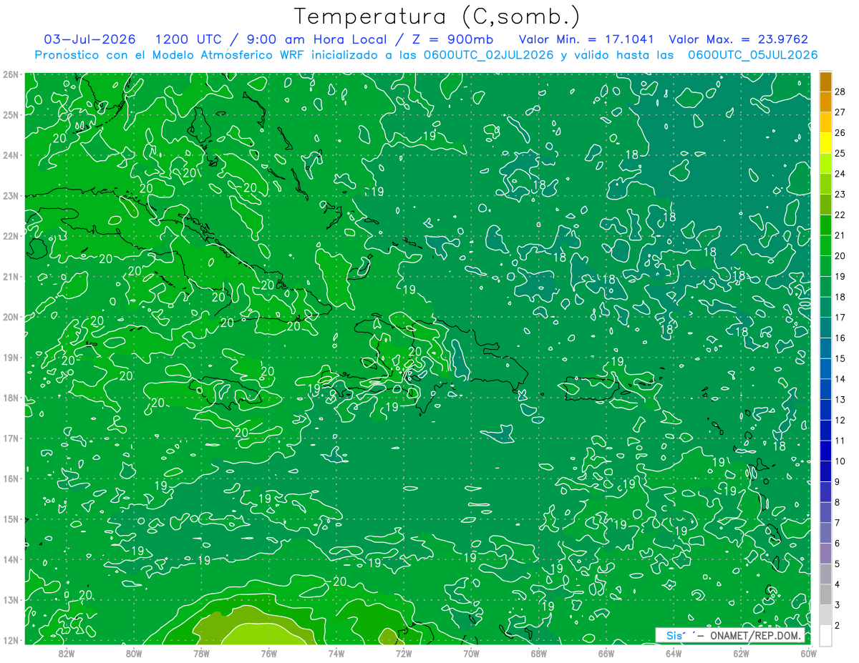Click the 80W longitude axis label
This screenshot has height=663, width=859.
(134, 653)
